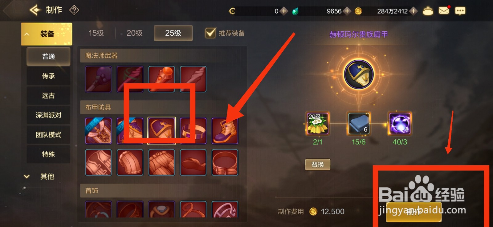
Task: Open the question mark help icon
Action: point(74,10)
